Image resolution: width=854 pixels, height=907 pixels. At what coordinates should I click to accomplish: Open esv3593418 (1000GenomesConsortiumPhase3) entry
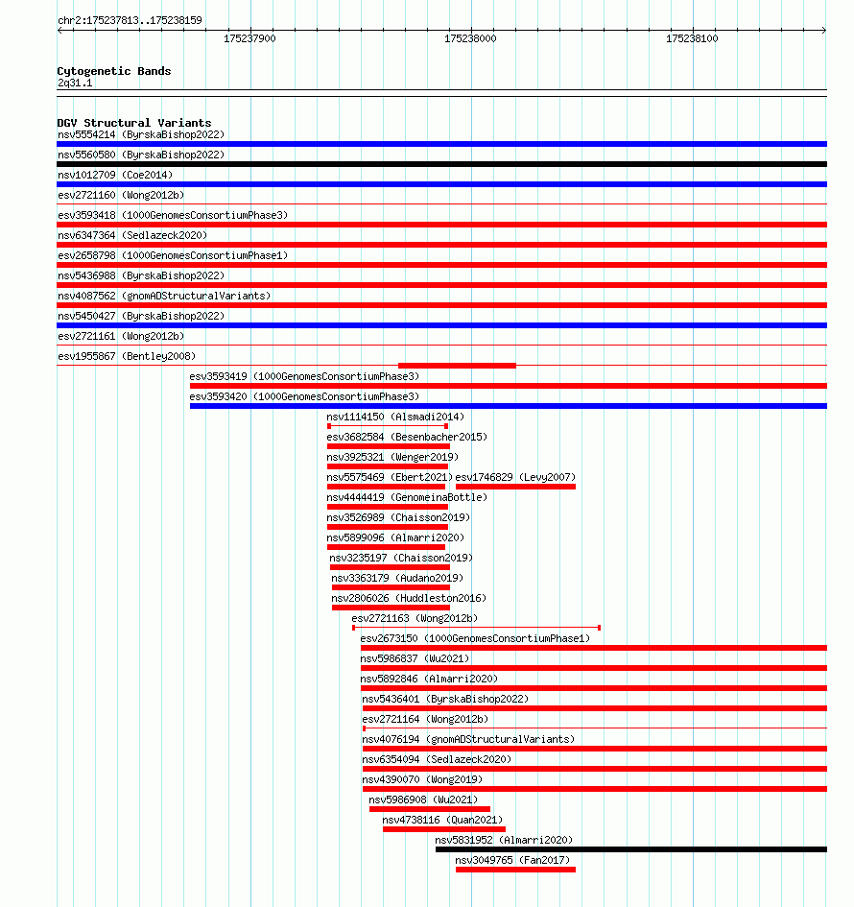173,215
